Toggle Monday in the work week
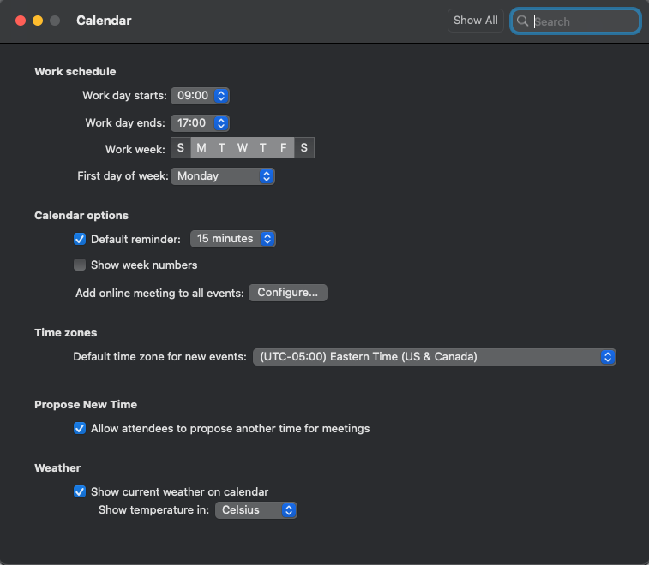Viewport: 649px width, 565px height. 201,148
